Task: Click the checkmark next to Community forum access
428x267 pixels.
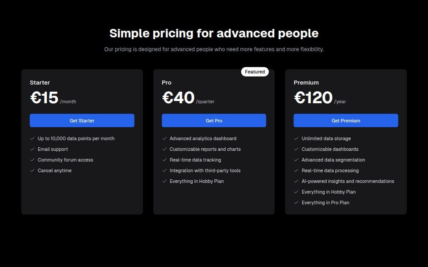Action: pos(32,160)
